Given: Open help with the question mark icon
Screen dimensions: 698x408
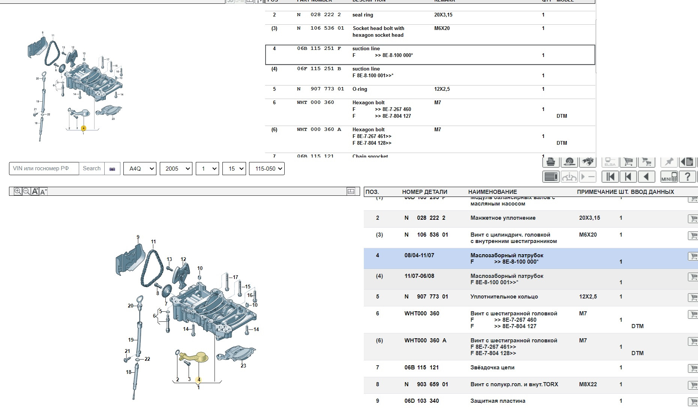Looking at the screenshot, I should [687, 177].
